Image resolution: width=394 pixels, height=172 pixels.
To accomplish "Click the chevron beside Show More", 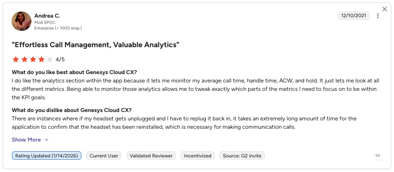I will pyautogui.click(x=46, y=140).
